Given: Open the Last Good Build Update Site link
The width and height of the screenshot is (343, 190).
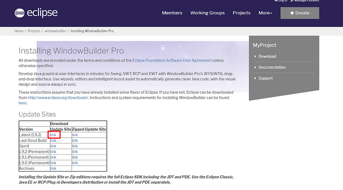Looking at the screenshot, I should [53, 140].
